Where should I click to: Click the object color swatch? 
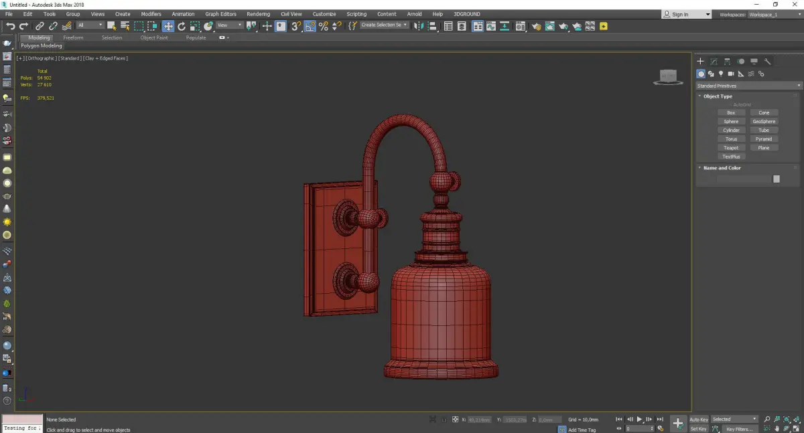click(777, 179)
